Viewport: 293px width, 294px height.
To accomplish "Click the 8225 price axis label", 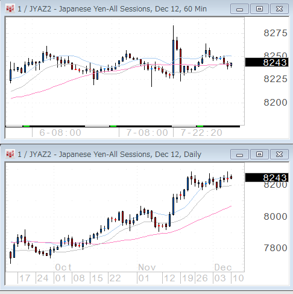I will (x=276, y=79).
